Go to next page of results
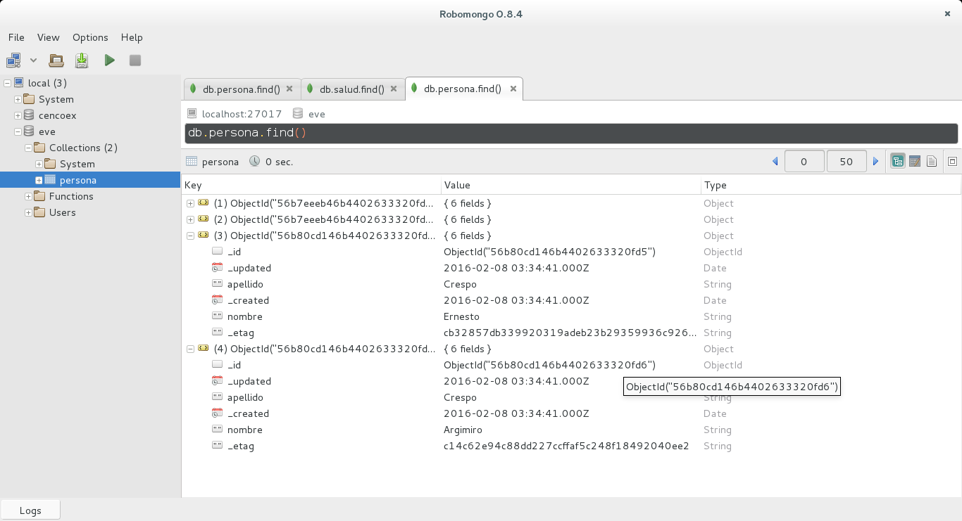Image resolution: width=962 pixels, height=521 pixels. tap(876, 162)
